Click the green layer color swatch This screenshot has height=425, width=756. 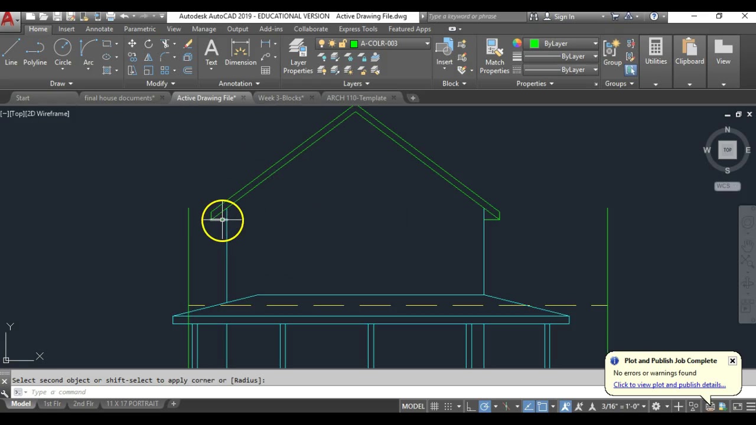(x=354, y=44)
